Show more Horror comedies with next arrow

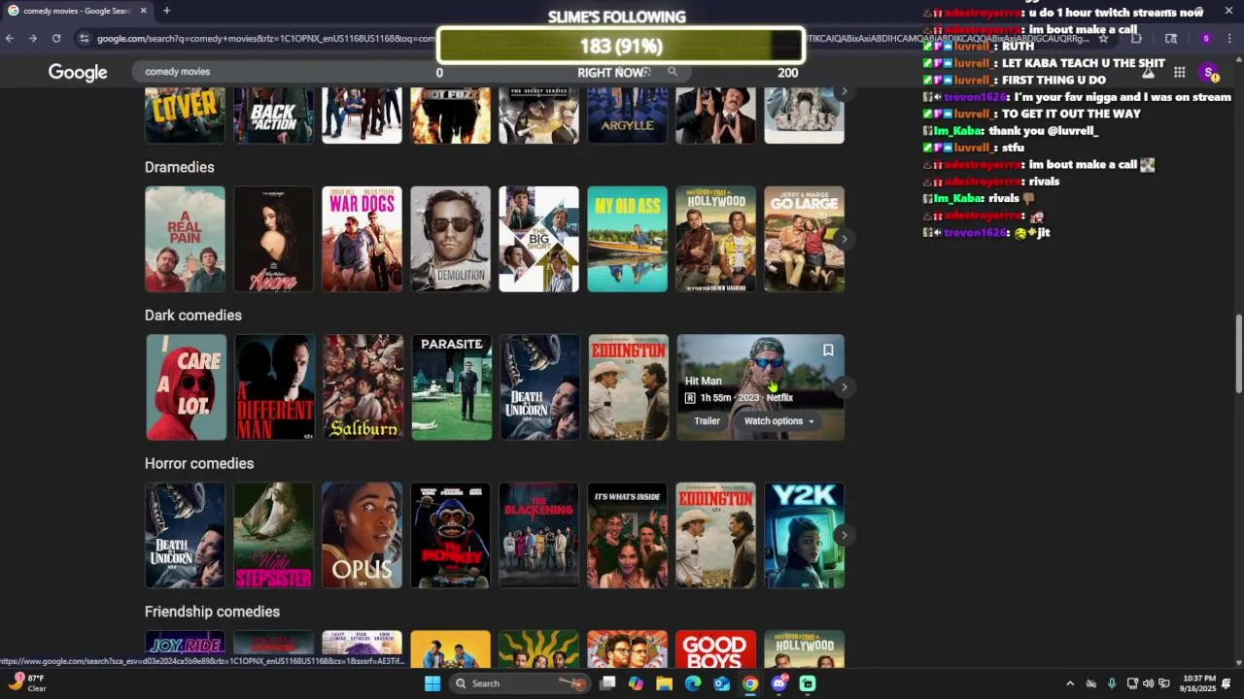click(845, 535)
